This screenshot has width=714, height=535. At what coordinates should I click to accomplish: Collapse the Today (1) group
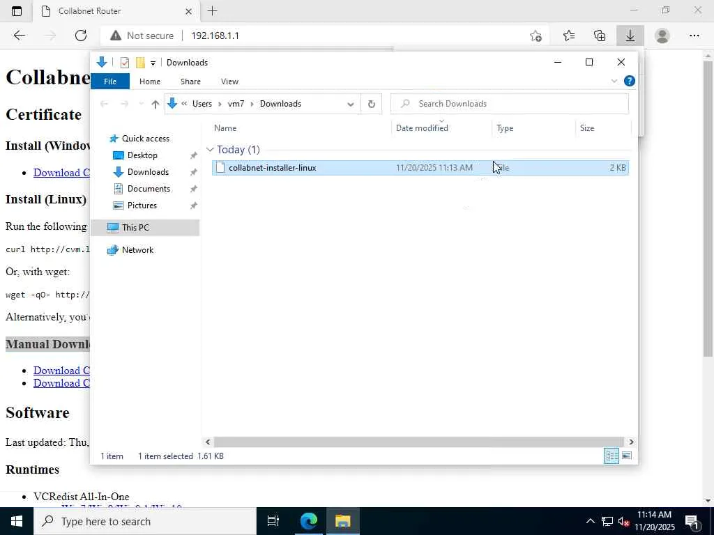click(x=210, y=149)
